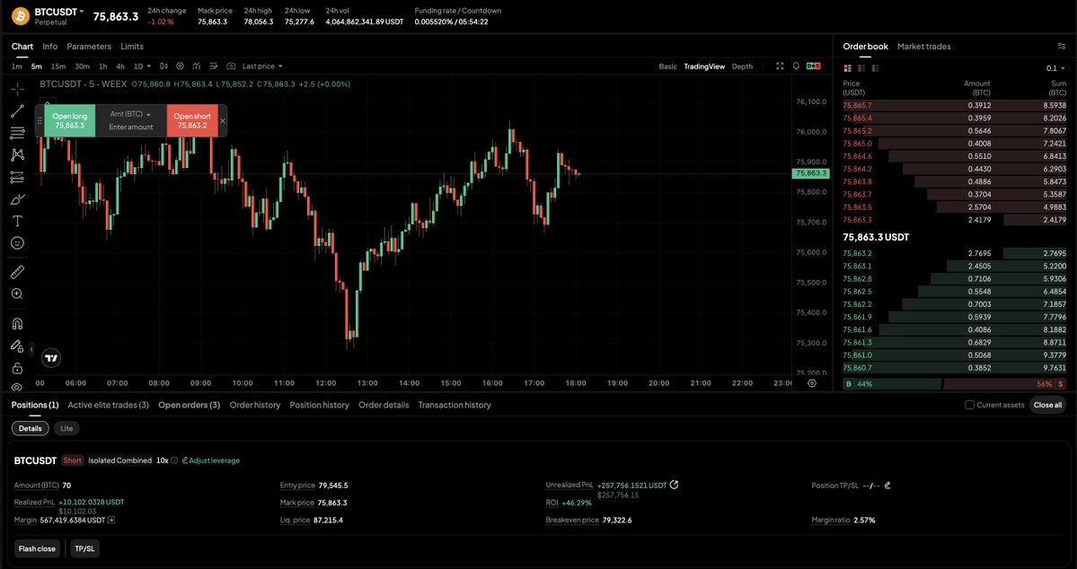This screenshot has height=569, width=1077.
Task: Close the quick order panel
Action: pyautogui.click(x=223, y=121)
